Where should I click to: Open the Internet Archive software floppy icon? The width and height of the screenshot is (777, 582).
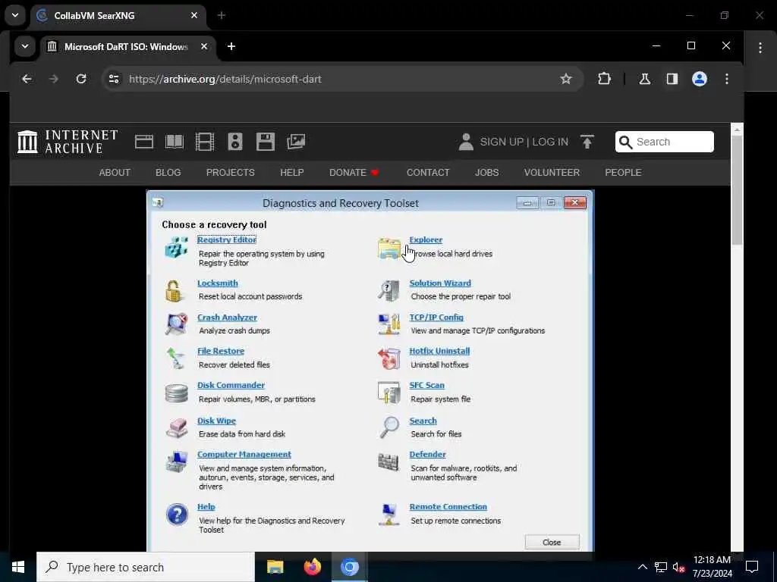[266, 142]
